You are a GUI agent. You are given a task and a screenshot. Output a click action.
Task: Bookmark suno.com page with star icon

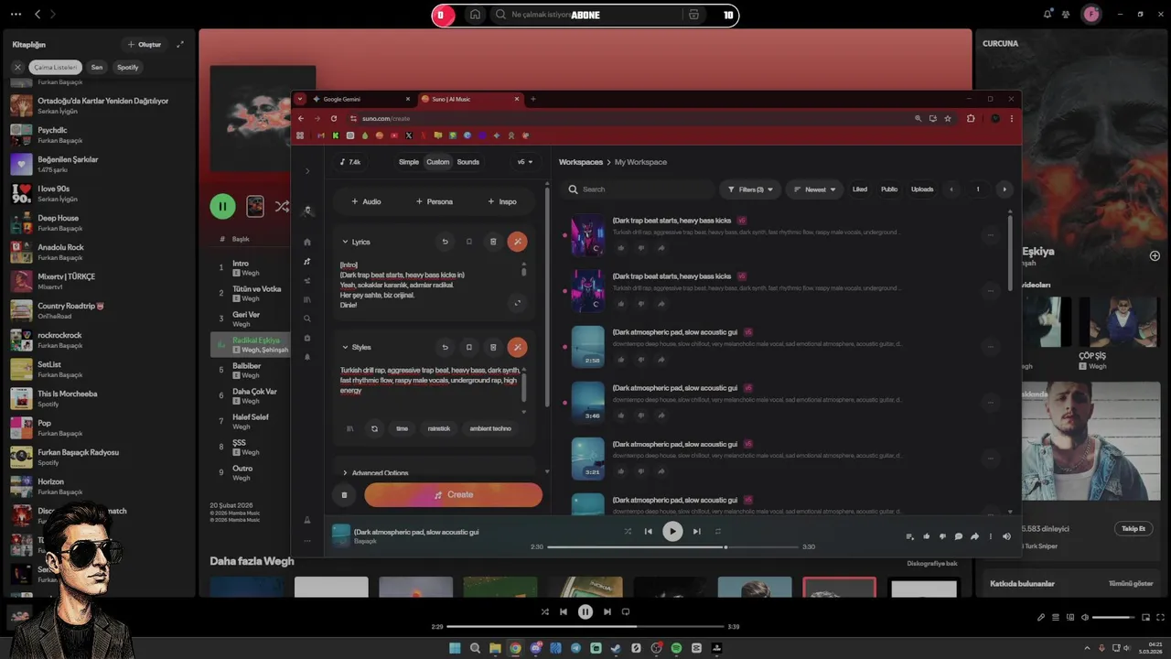pyautogui.click(x=948, y=118)
